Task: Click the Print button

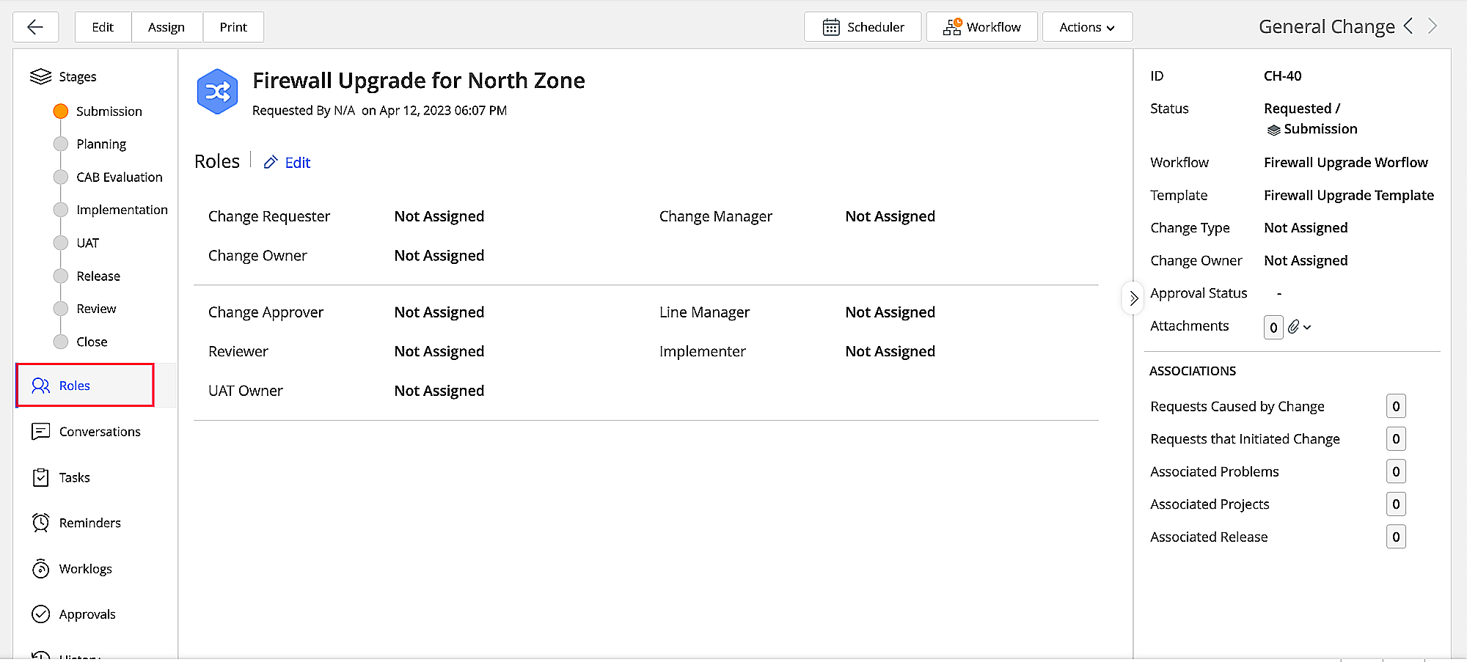Action: pos(233,27)
